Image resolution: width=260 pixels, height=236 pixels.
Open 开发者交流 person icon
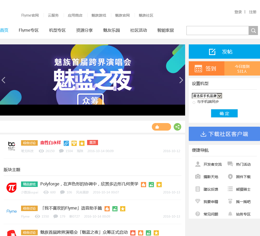point(198,164)
